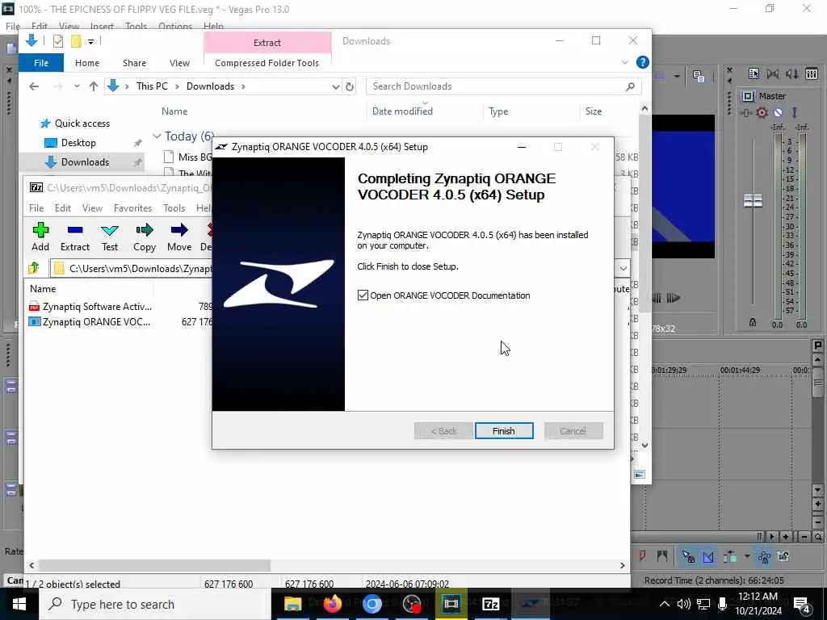Viewport: 827px width, 620px height.
Task: Click the 7-Zip horizontal scrollbar thumb
Action: pyautogui.click(x=154, y=565)
